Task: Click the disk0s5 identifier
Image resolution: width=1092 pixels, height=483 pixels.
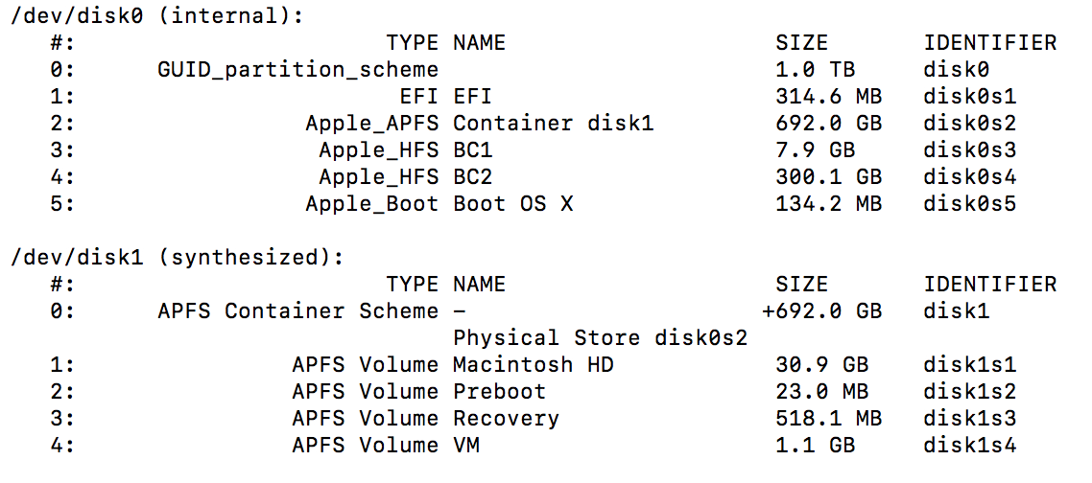Action: [969, 203]
